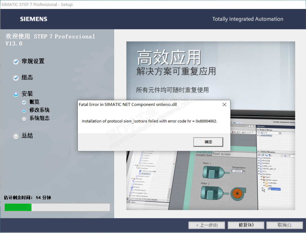This screenshot has height=233, width=306.
Task: Select the 概览 sub-step checkmark icon
Action: (24, 102)
